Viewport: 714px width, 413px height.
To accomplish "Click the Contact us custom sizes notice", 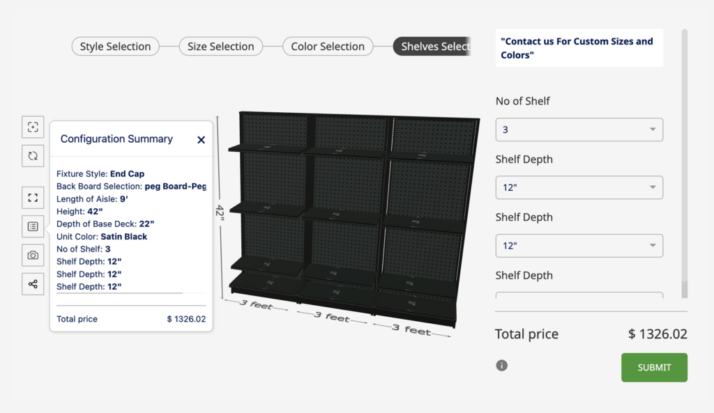I will 579,48.
